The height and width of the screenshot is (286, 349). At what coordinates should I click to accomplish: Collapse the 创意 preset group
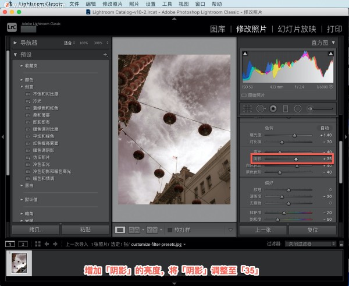click(x=22, y=87)
